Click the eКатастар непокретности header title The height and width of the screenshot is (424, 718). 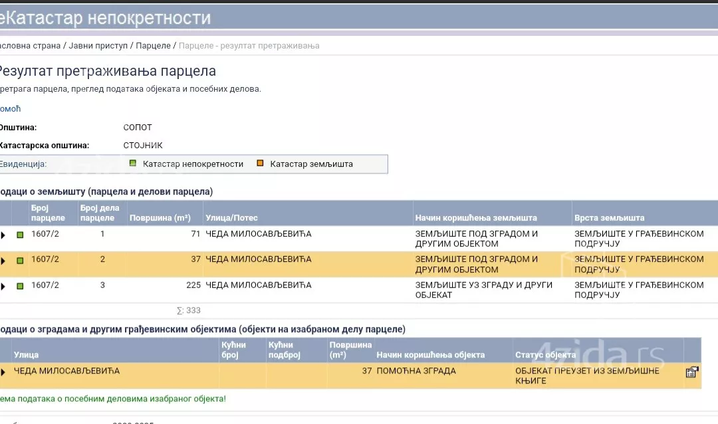pyautogui.click(x=105, y=18)
